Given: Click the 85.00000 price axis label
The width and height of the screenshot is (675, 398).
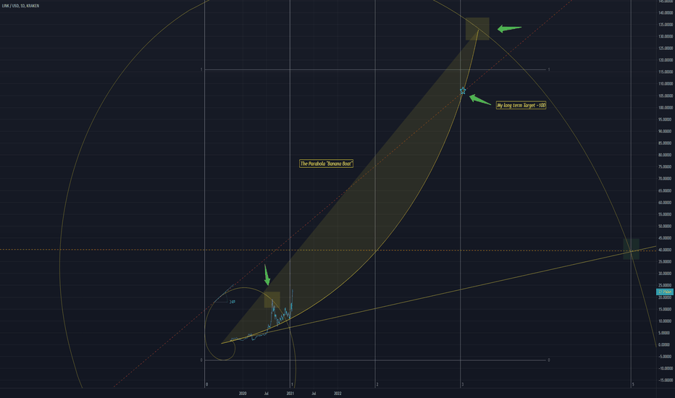Looking at the screenshot, I should (666, 143).
